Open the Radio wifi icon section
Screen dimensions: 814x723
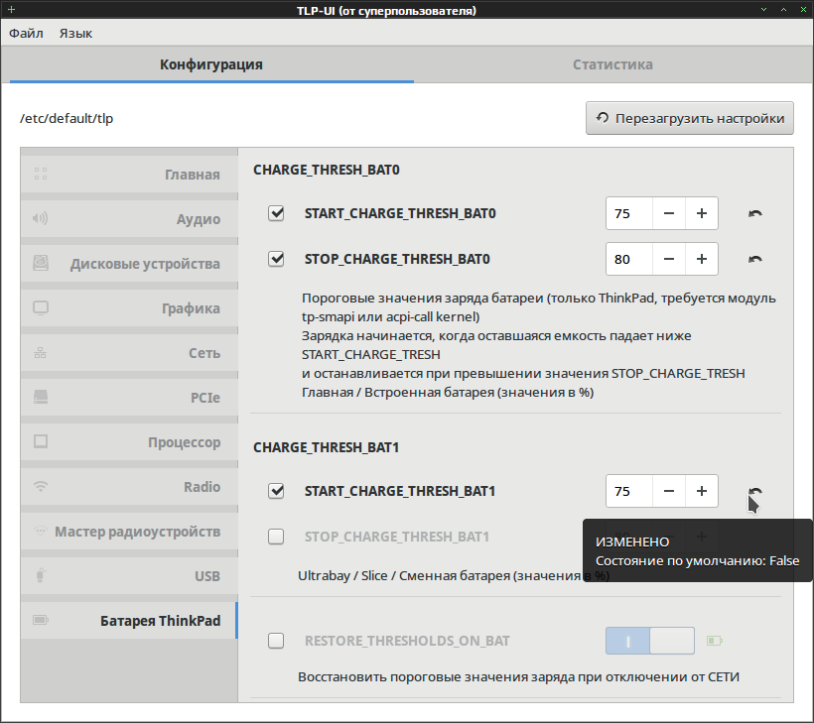tap(41, 487)
